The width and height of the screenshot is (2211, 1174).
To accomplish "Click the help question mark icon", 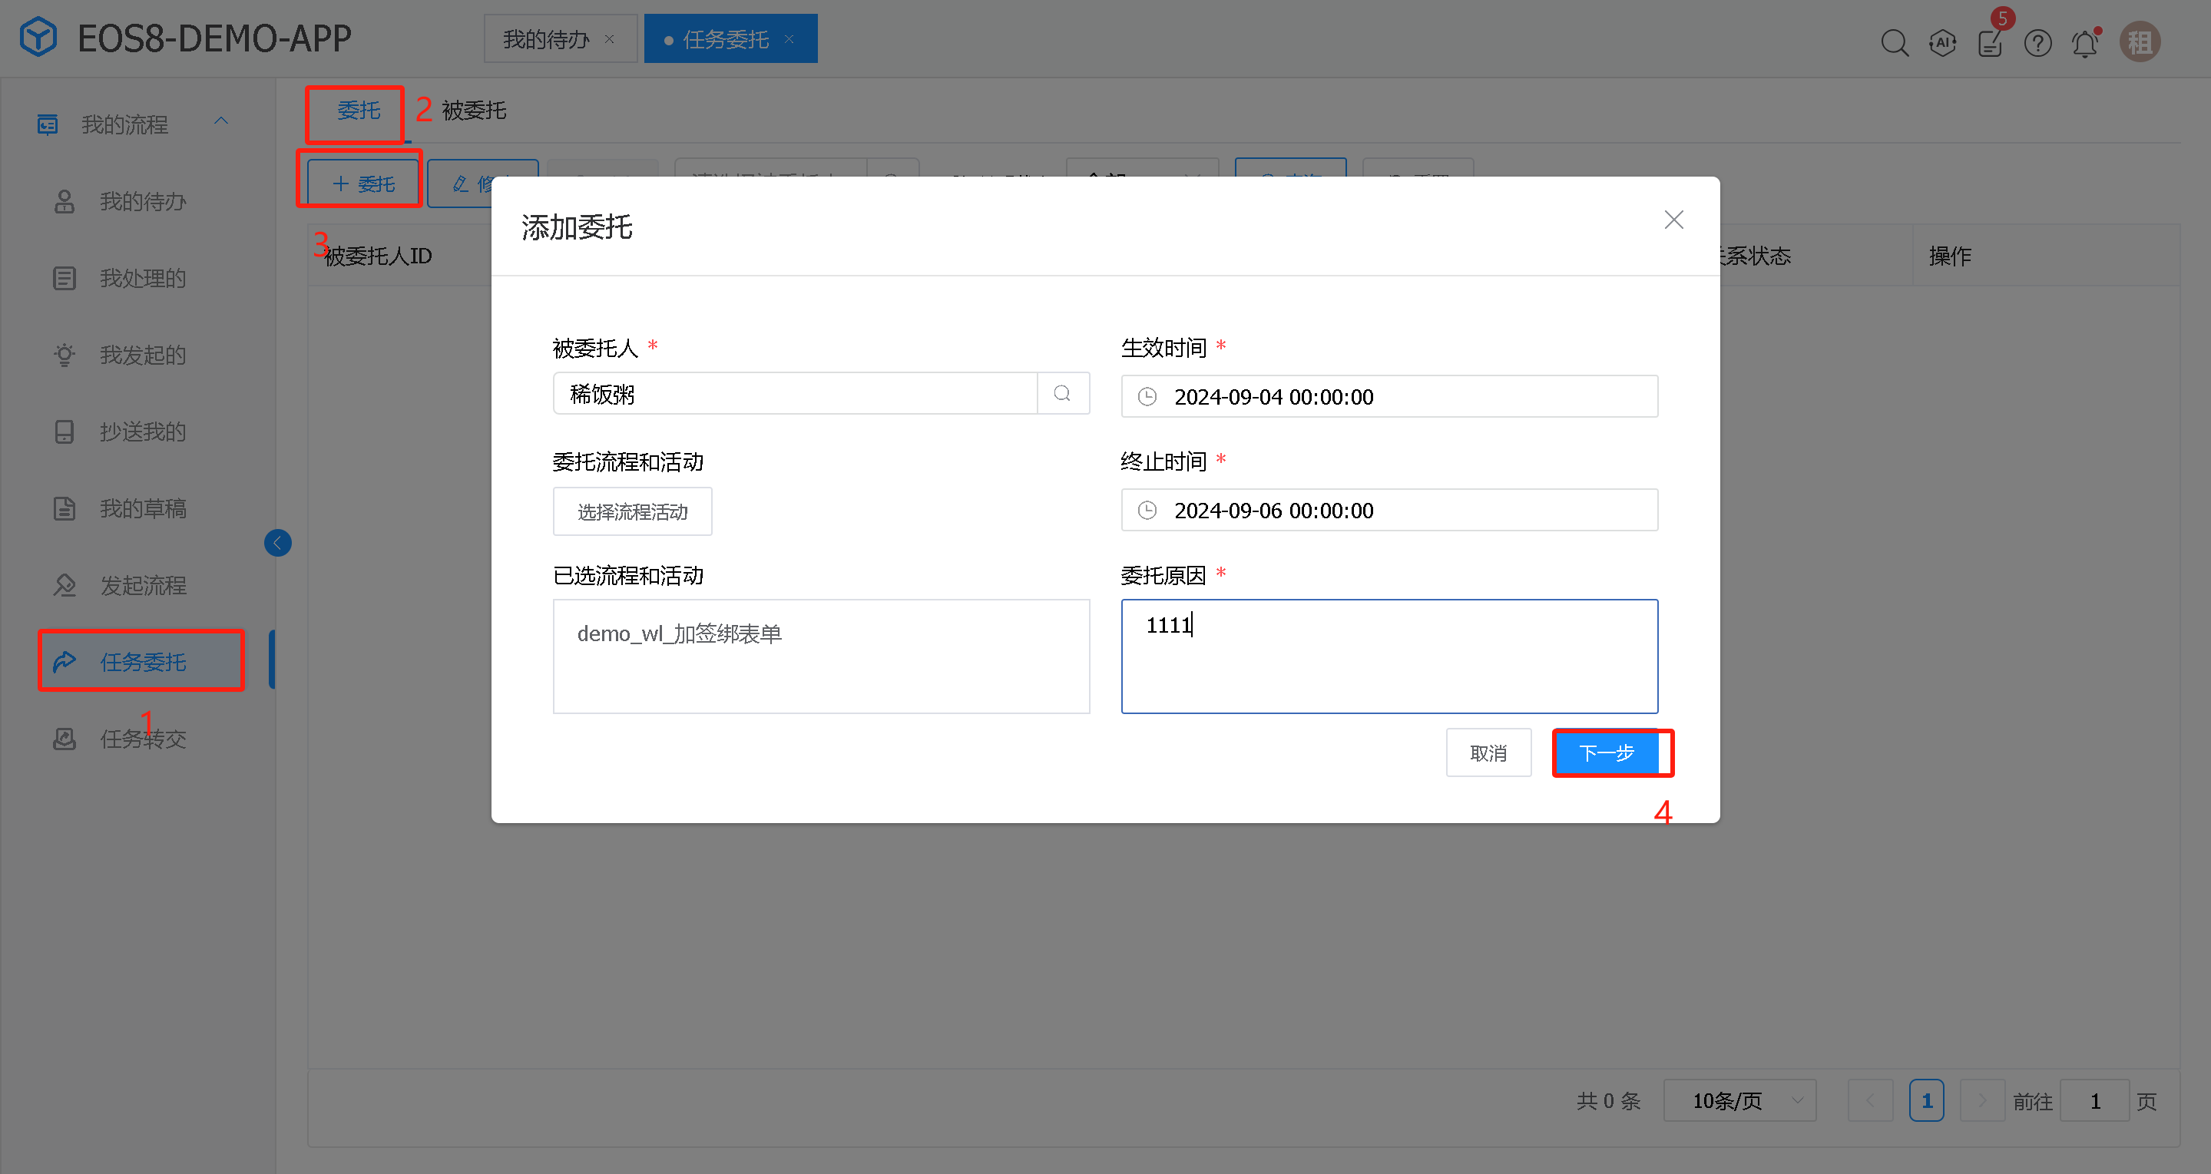I will point(2037,42).
